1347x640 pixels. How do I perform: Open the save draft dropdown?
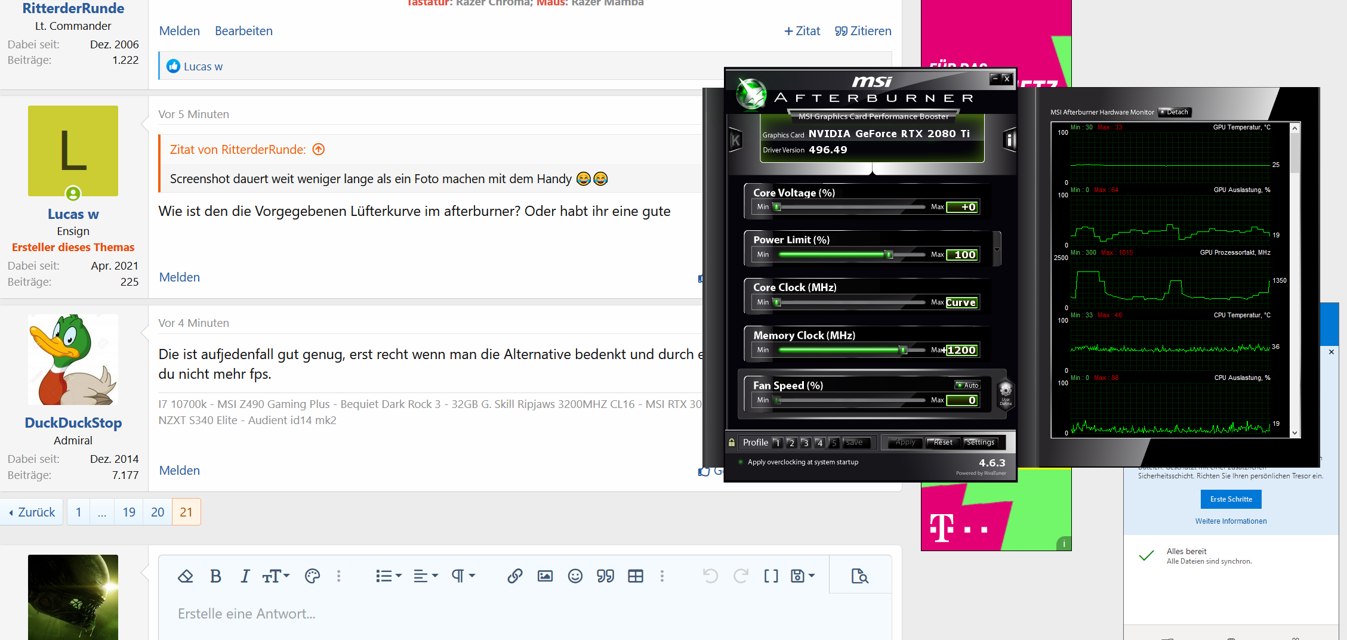[803, 576]
